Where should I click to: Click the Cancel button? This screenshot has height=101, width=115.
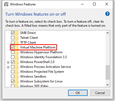point(100,93)
